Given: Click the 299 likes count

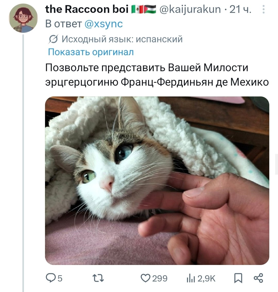Looking at the screenshot, I should (x=160, y=278).
